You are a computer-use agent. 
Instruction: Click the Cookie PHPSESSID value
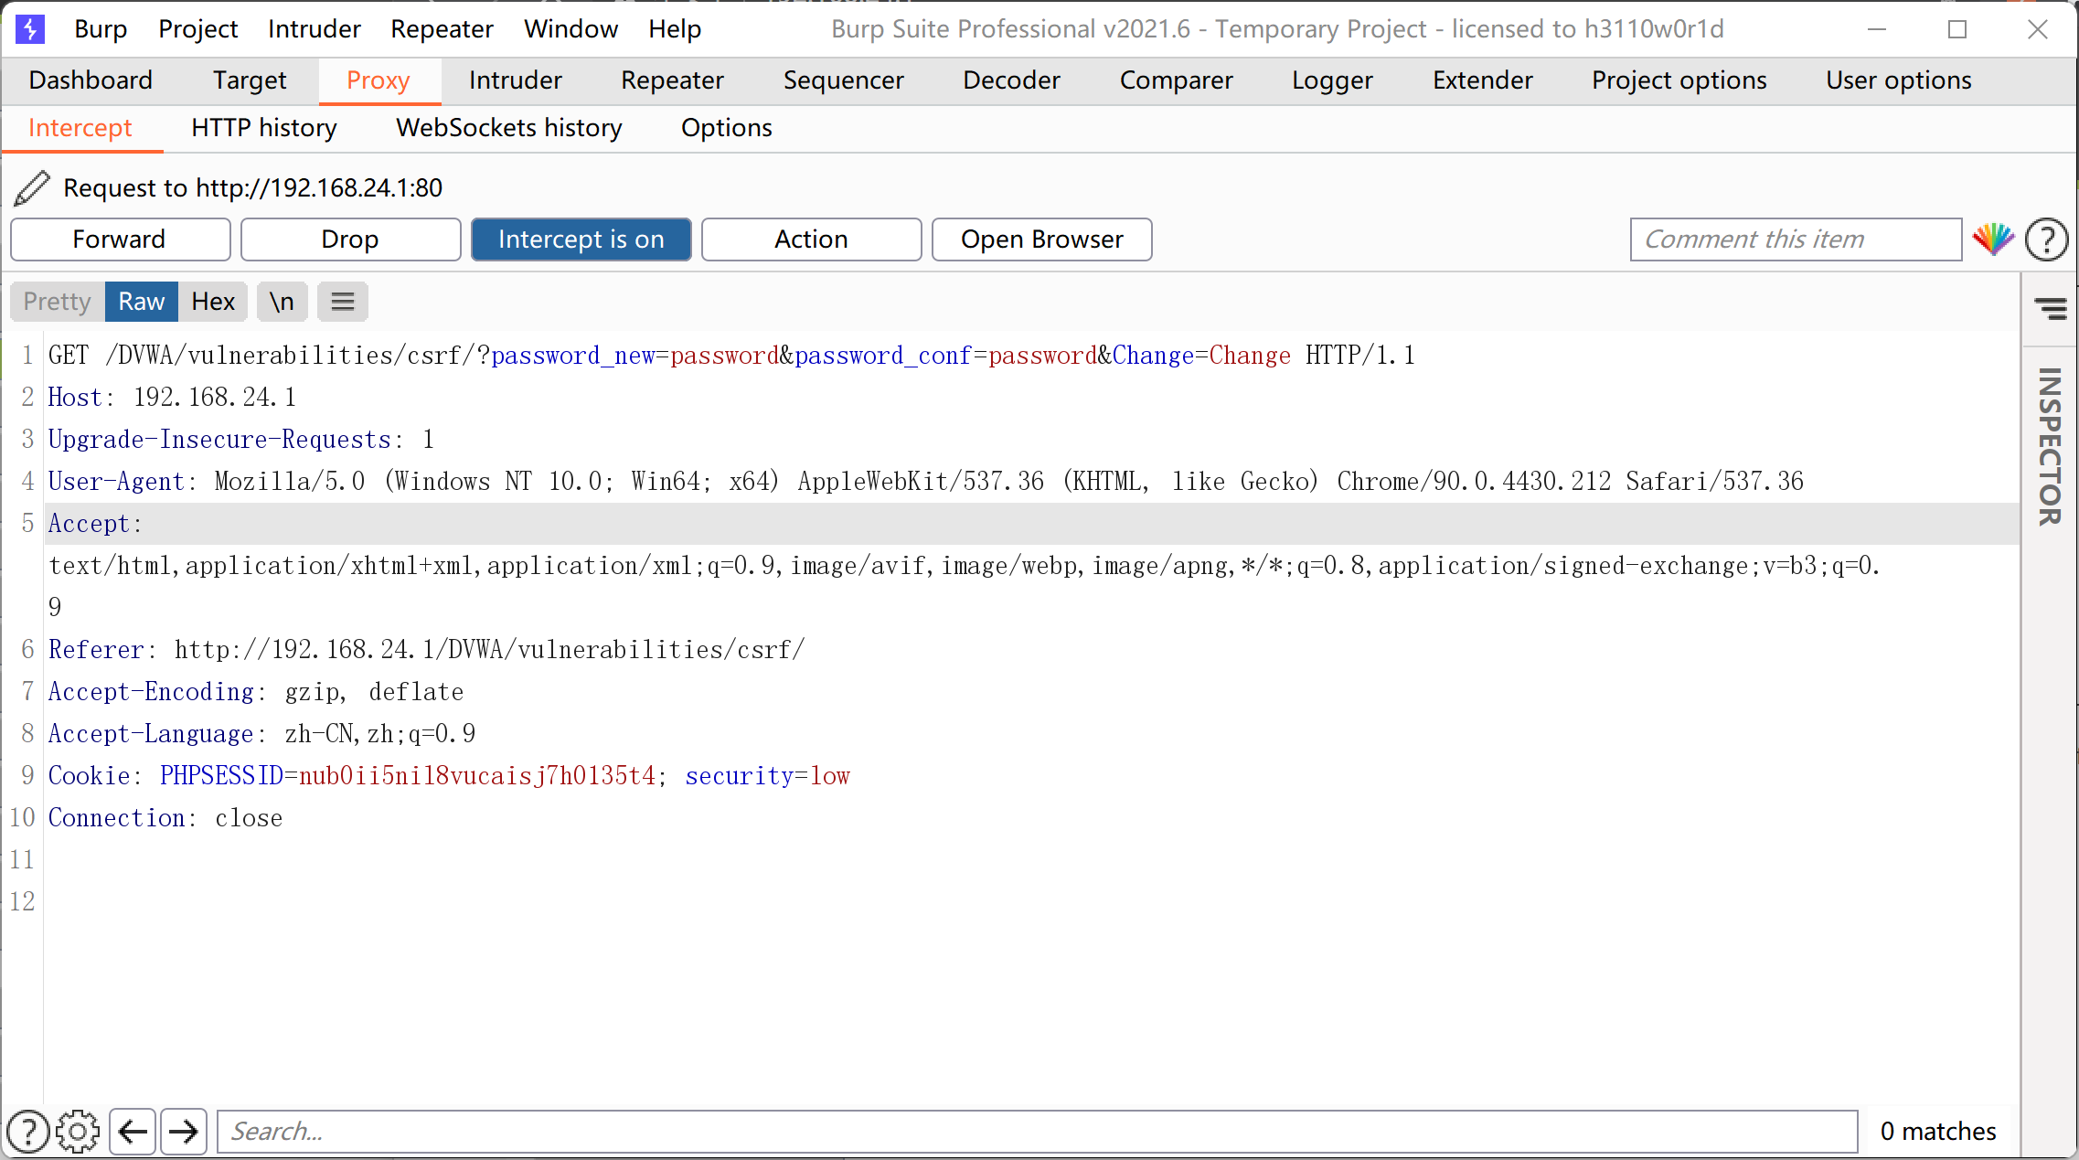(477, 775)
